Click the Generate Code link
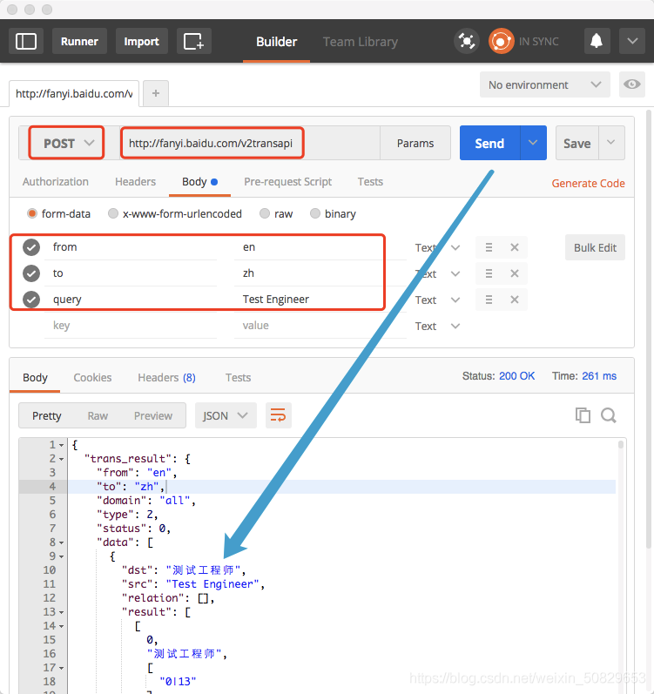Image resolution: width=654 pixels, height=694 pixels. [588, 183]
